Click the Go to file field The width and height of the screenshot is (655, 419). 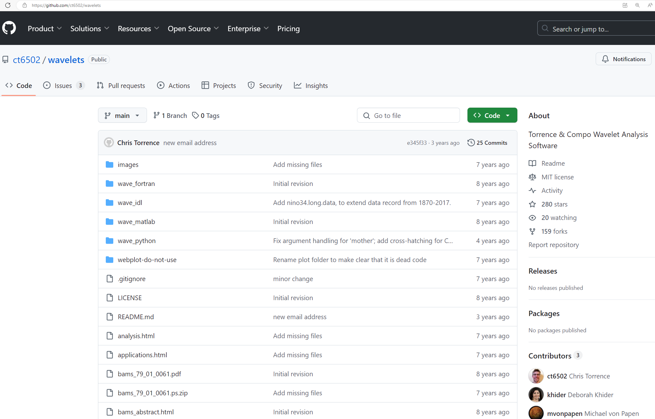pyautogui.click(x=408, y=115)
